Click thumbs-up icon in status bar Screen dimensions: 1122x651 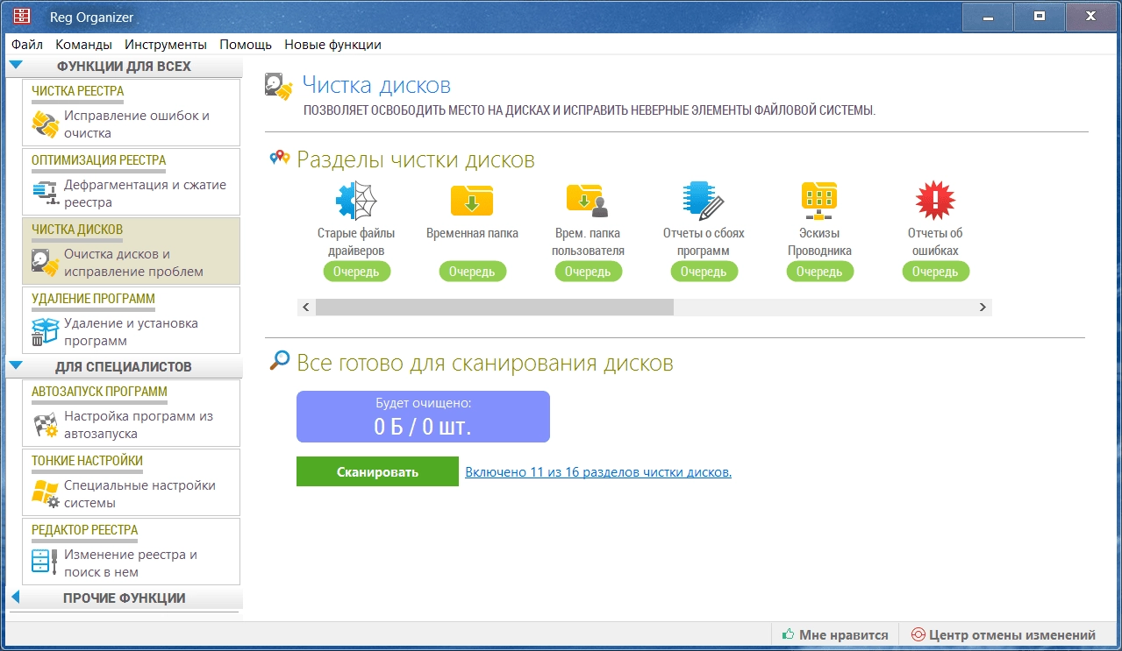pyautogui.click(x=788, y=635)
